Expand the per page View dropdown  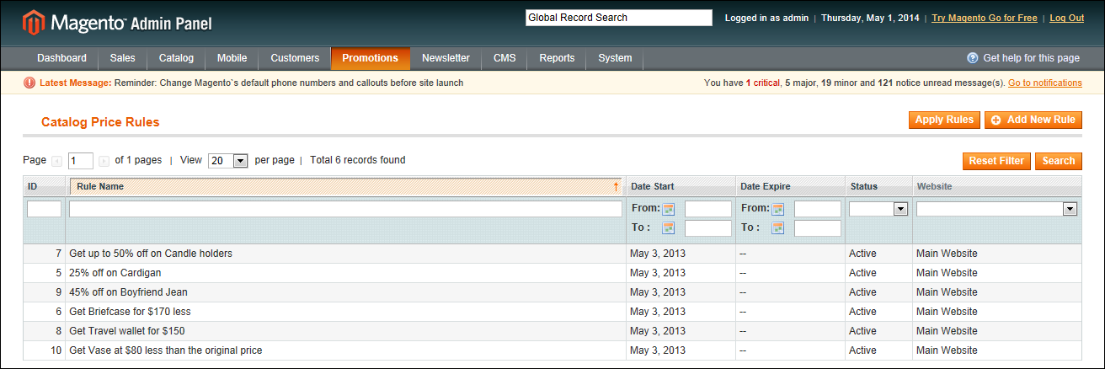[227, 161]
